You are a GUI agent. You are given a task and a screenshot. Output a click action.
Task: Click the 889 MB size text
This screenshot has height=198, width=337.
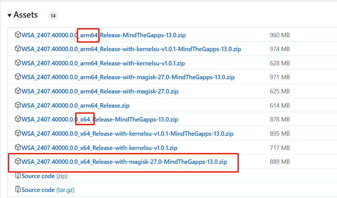(x=280, y=162)
